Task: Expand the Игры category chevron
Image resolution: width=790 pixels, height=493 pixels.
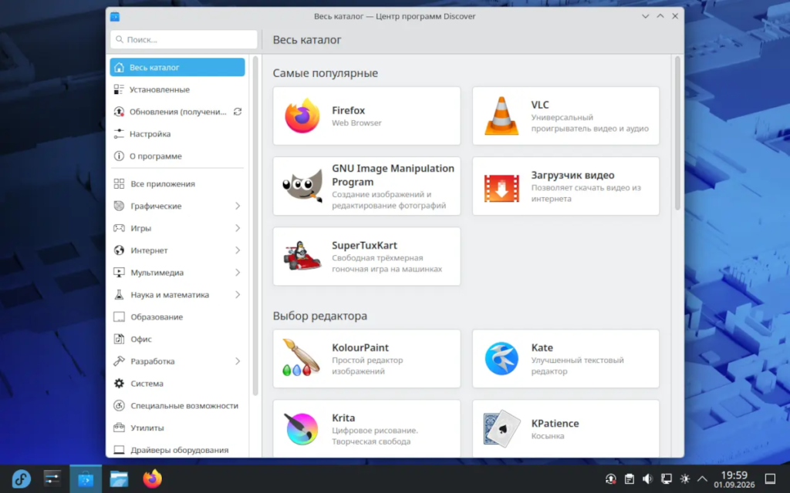Action: [238, 228]
